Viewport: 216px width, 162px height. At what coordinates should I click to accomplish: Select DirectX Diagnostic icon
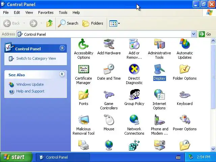pos(134,69)
